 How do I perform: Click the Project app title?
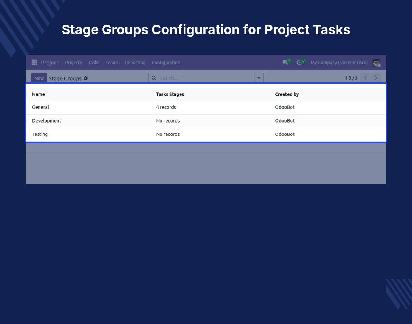point(50,63)
